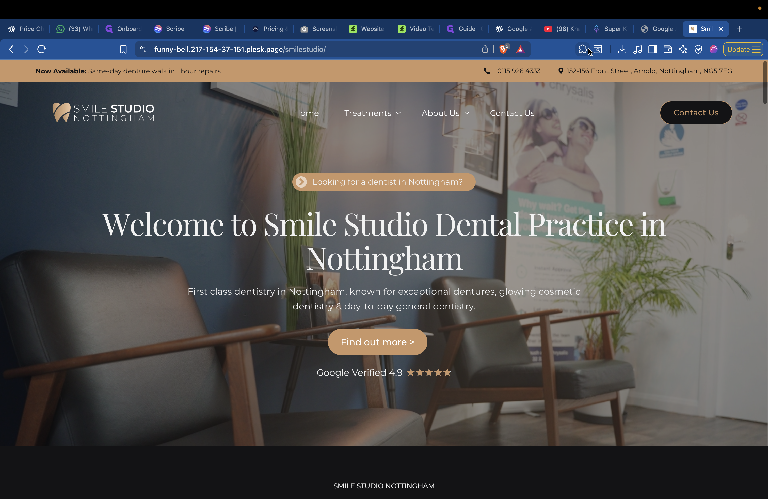Toggle the sidebar panel icon
768x499 pixels.
tap(652, 49)
